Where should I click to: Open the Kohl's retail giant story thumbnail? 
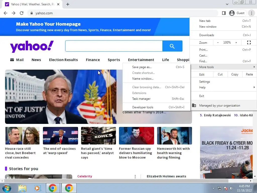tap(98, 136)
